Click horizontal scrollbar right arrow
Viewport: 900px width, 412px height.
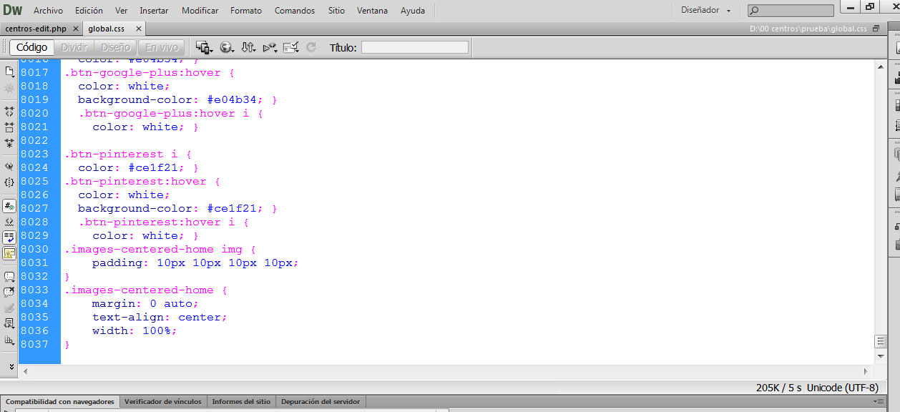point(866,371)
